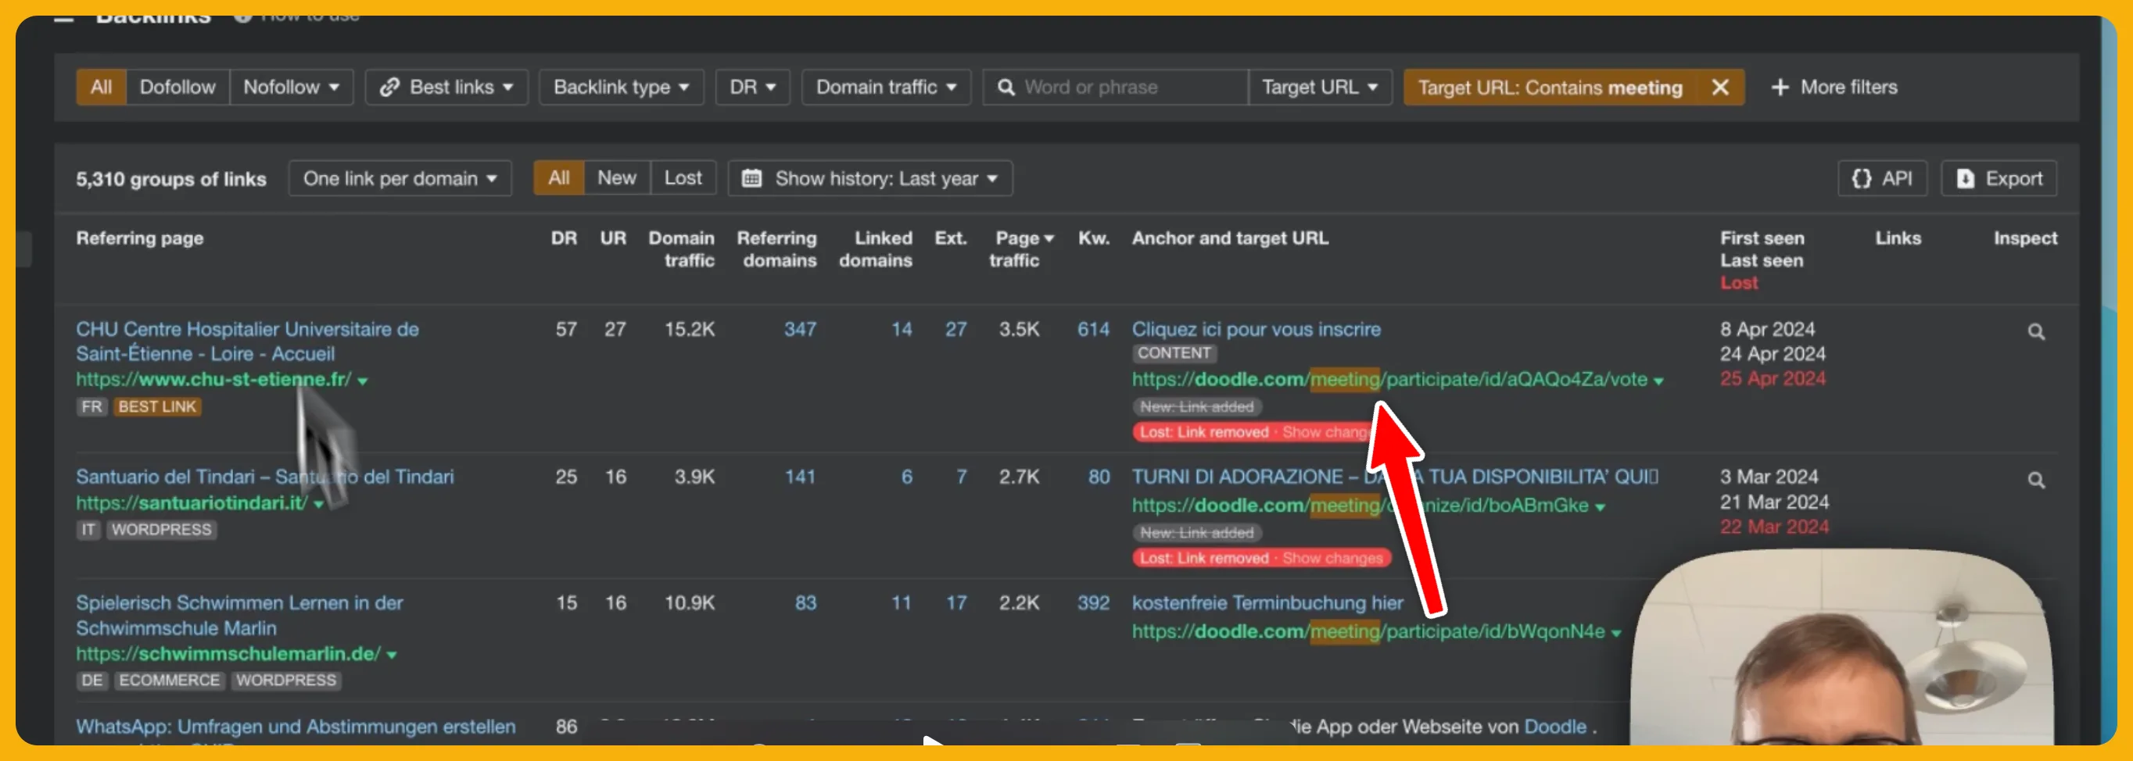Screen dimensions: 2133x761
Task: Click the plus More filters button
Action: pyautogui.click(x=1834, y=87)
